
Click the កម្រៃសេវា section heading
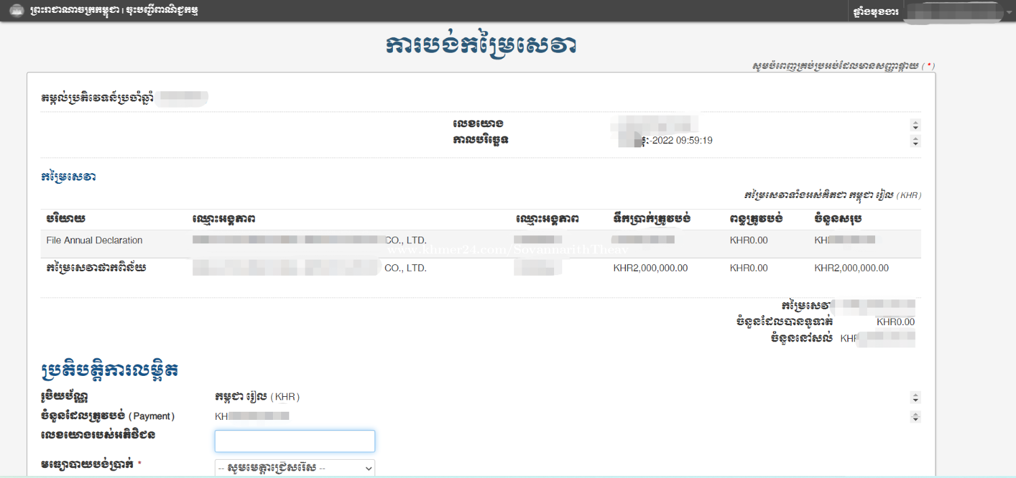pos(68,177)
